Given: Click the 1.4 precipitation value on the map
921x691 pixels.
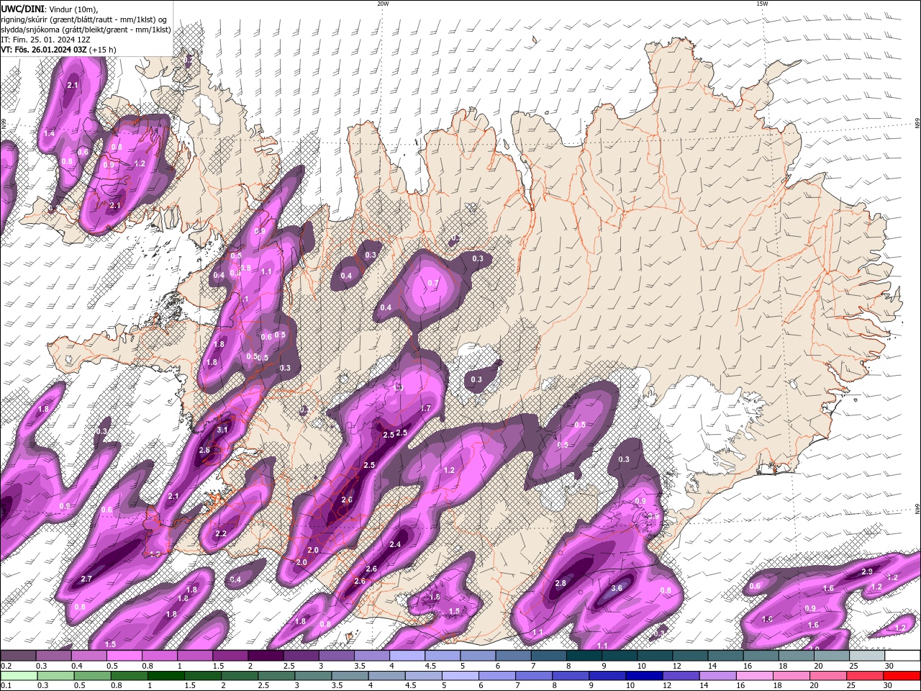Looking at the screenshot, I should tap(49, 134).
